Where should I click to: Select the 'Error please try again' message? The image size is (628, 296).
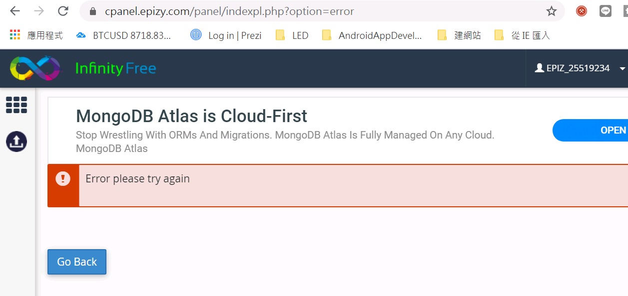coord(137,178)
